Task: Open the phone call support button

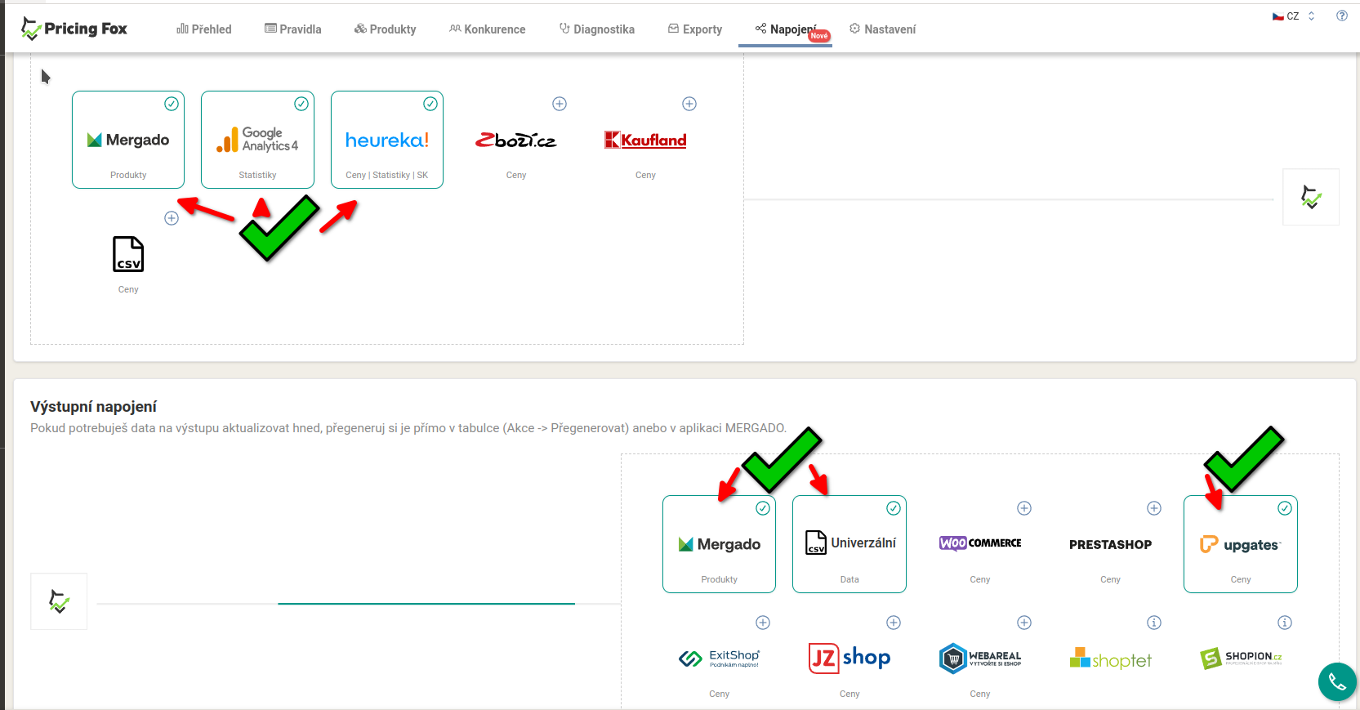Action: tap(1336, 681)
